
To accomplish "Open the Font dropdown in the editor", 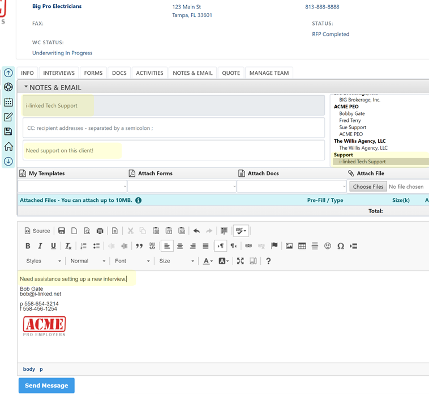I will pos(132,261).
